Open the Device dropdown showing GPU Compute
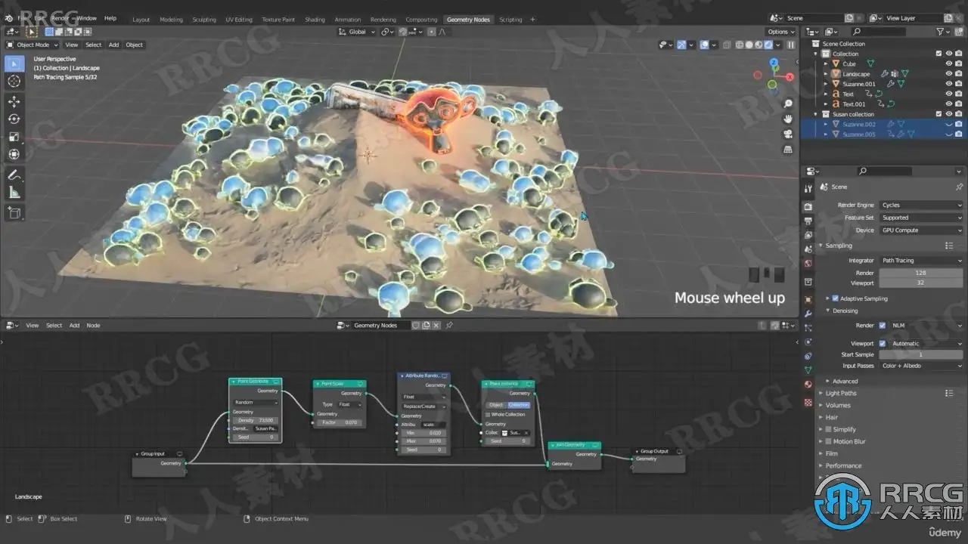 pyautogui.click(x=921, y=230)
